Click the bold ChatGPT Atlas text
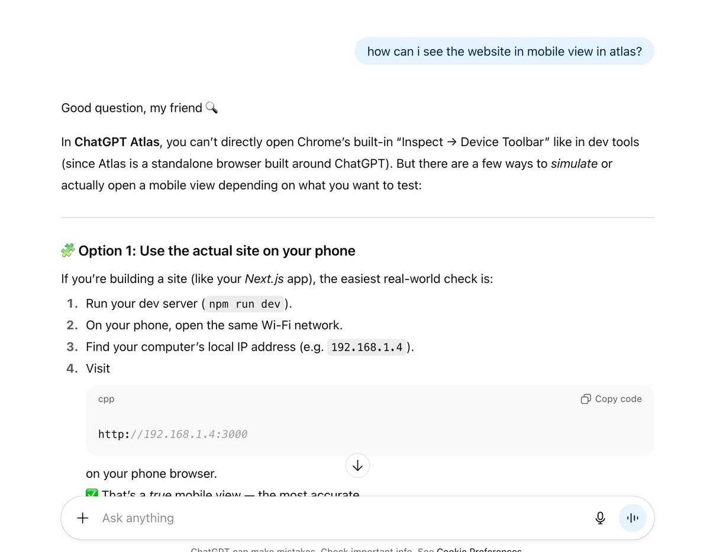710x552 pixels. click(x=117, y=142)
